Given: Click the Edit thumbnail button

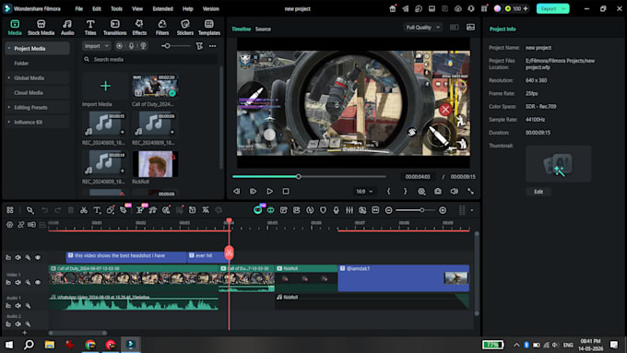Looking at the screenshot, I should coord(538,192).
